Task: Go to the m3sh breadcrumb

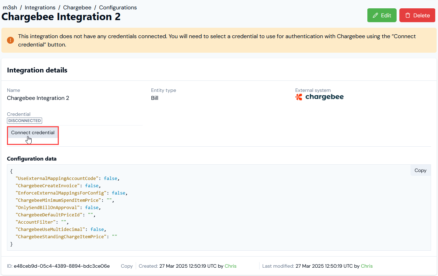Action: (x=10, y=7)
